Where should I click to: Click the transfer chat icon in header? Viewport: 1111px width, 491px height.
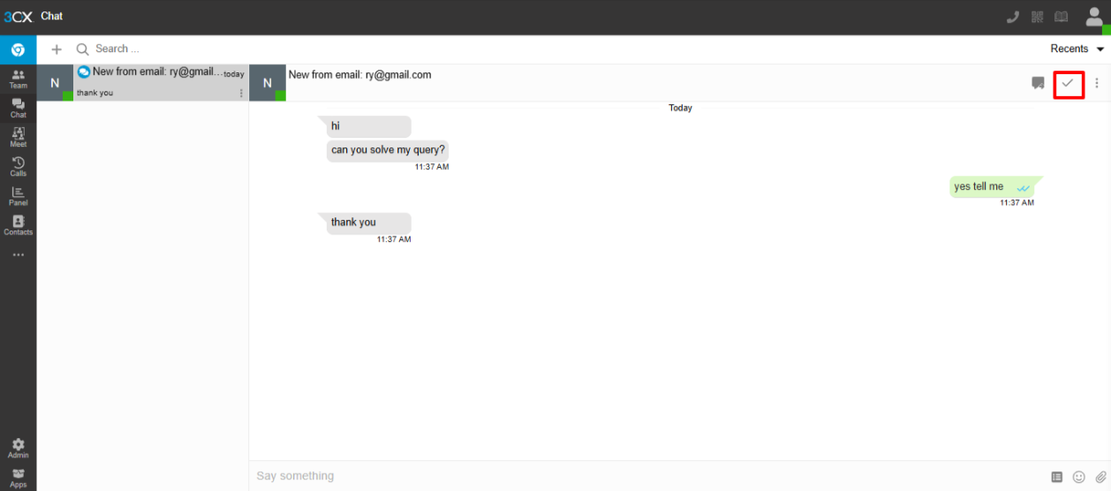pos(1038,83)
